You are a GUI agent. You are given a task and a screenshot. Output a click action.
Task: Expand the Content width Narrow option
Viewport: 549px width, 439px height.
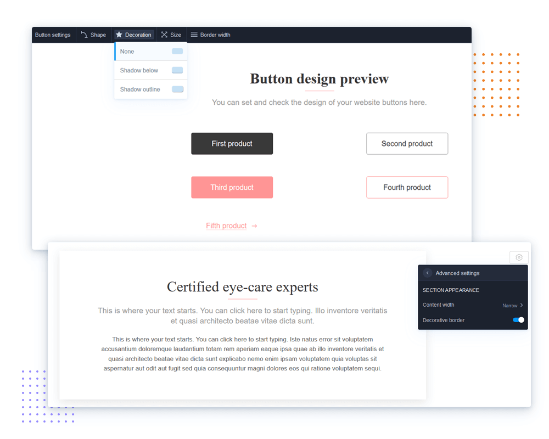tap(513, 305)
